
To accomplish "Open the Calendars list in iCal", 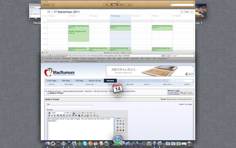I will point(46,5).
